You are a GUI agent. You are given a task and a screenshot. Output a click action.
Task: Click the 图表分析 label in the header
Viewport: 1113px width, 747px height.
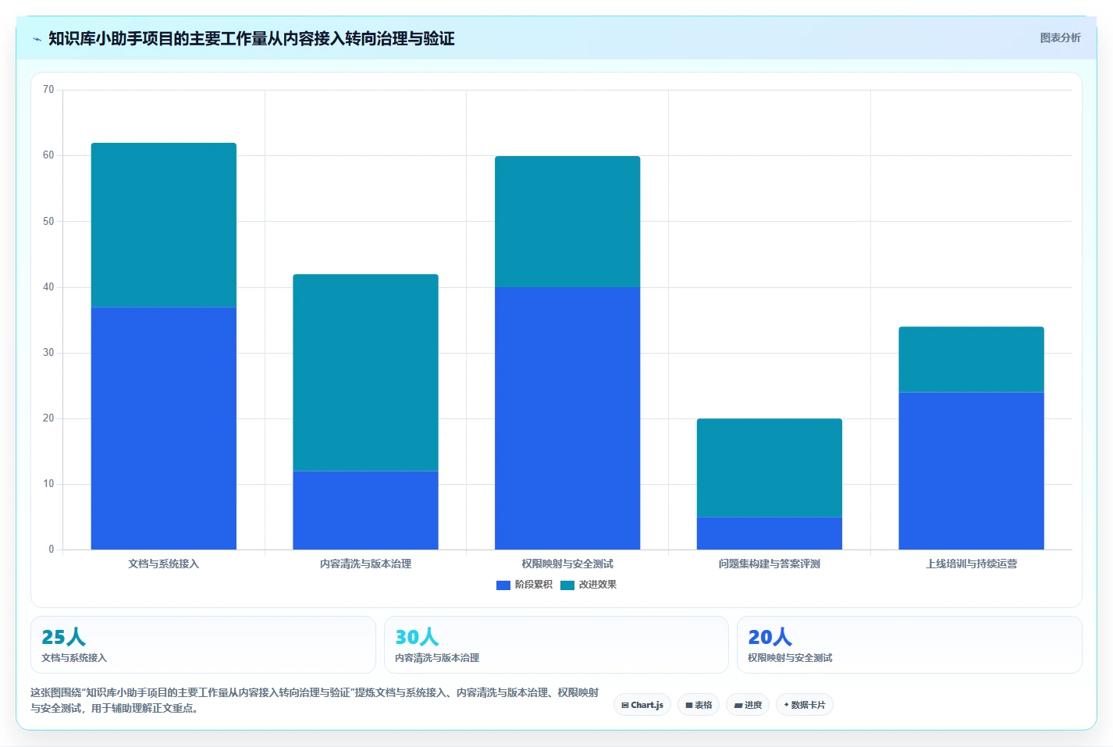click(x=1060, y=37)
